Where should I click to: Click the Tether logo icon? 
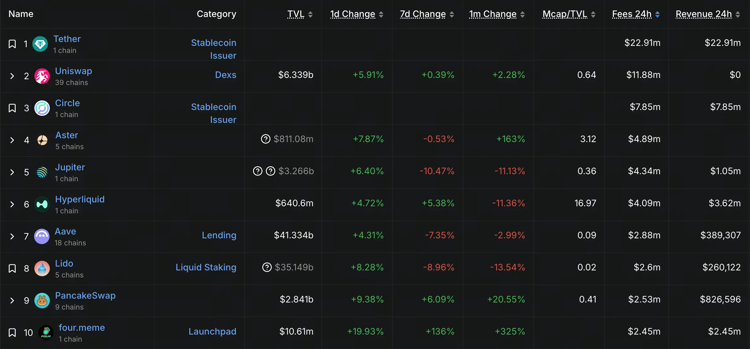[40, 44]
